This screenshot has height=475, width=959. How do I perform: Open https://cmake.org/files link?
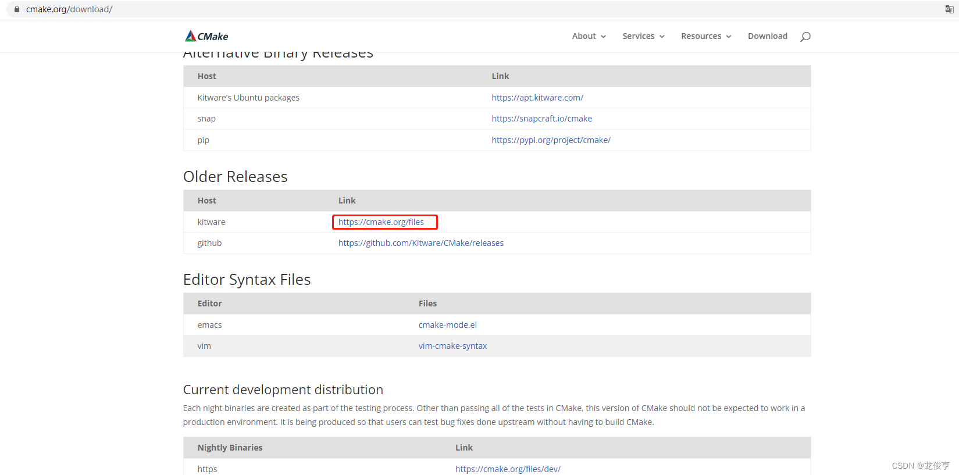[381, 222]
